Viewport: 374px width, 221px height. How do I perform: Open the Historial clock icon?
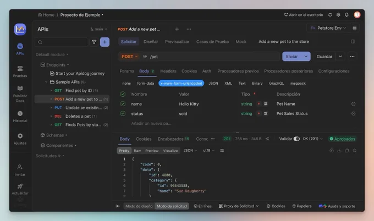tap(20, 113)
